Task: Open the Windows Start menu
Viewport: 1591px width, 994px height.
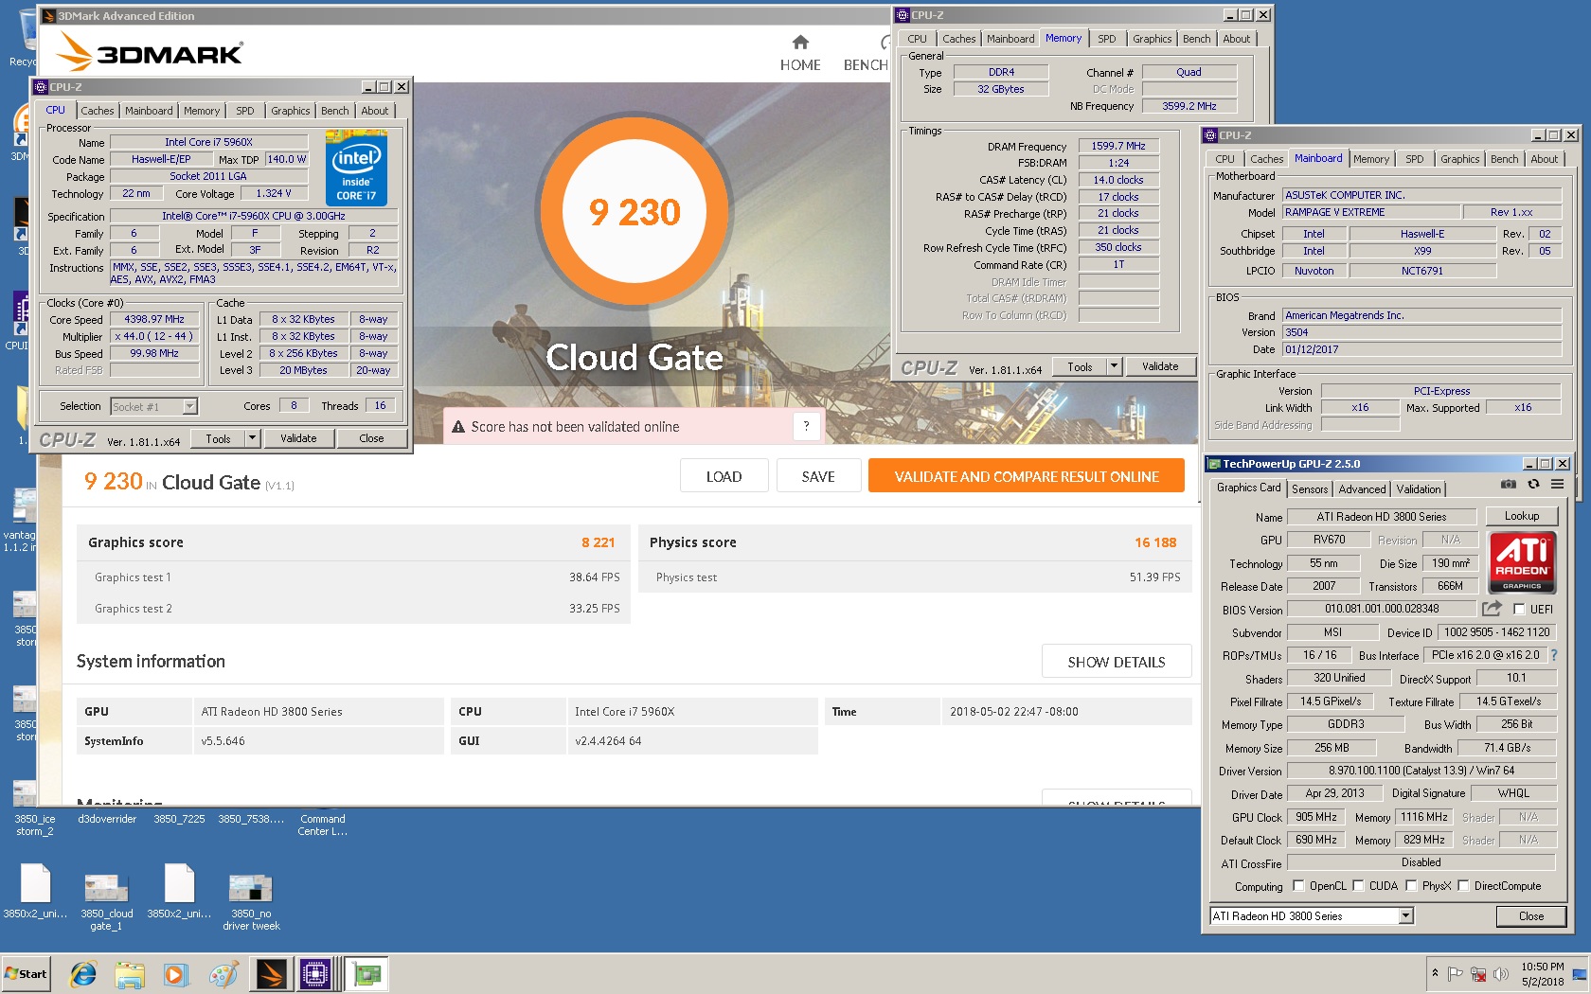Action: (26, 974)
